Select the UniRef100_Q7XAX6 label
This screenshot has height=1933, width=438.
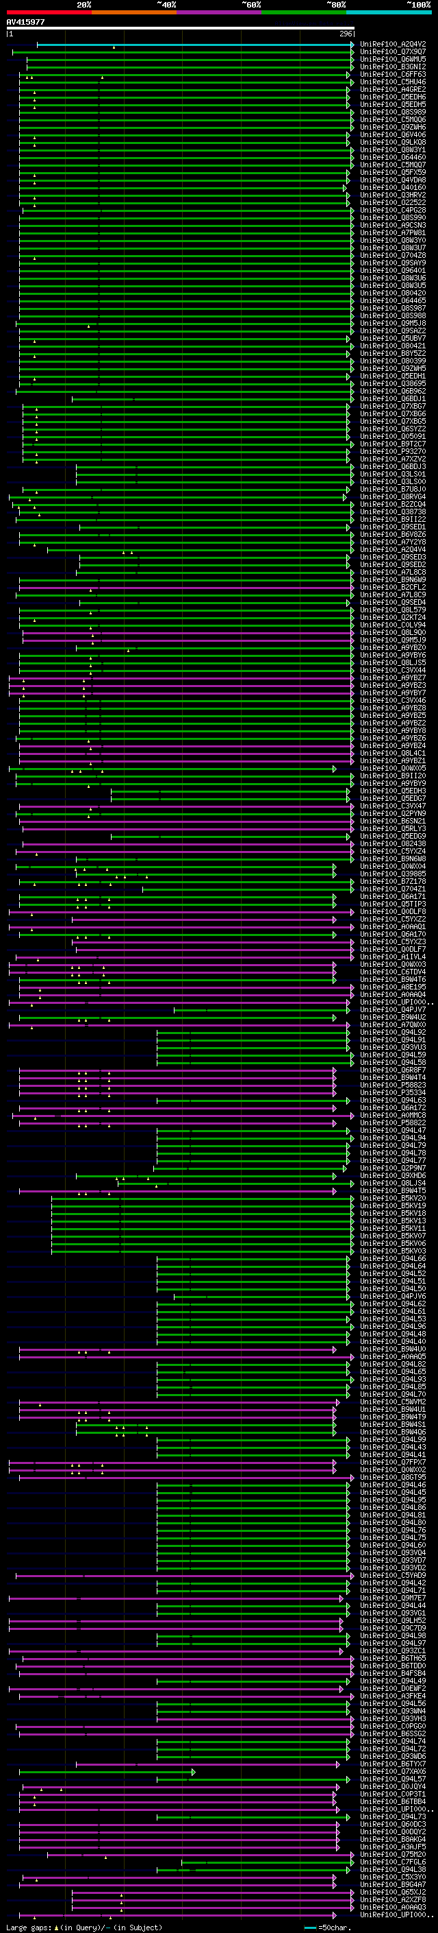click(393, 1771)
